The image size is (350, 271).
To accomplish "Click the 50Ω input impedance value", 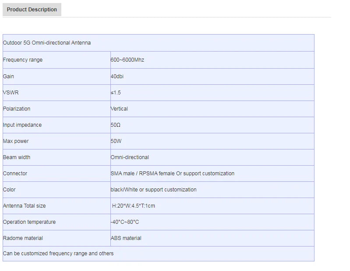I will [115, 125].
